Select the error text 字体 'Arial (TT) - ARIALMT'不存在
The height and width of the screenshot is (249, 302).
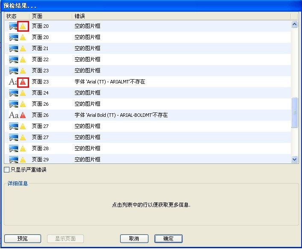coord(110,82)
